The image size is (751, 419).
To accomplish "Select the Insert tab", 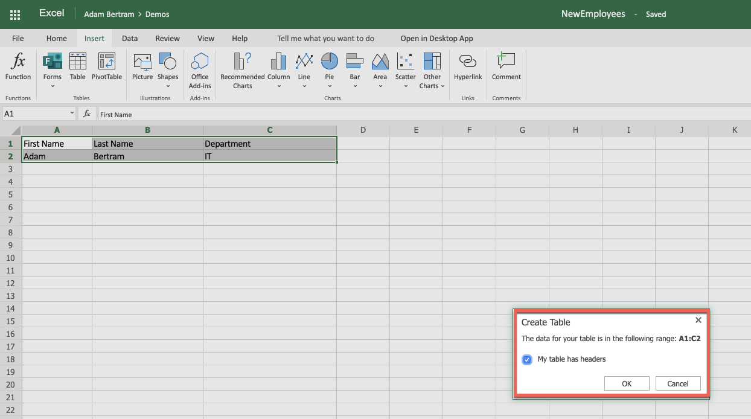I will 94,38.
